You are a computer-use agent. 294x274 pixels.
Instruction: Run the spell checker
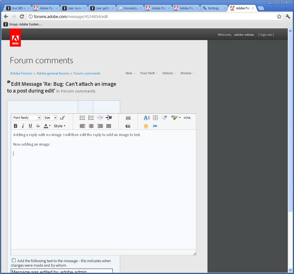(174, 118)
